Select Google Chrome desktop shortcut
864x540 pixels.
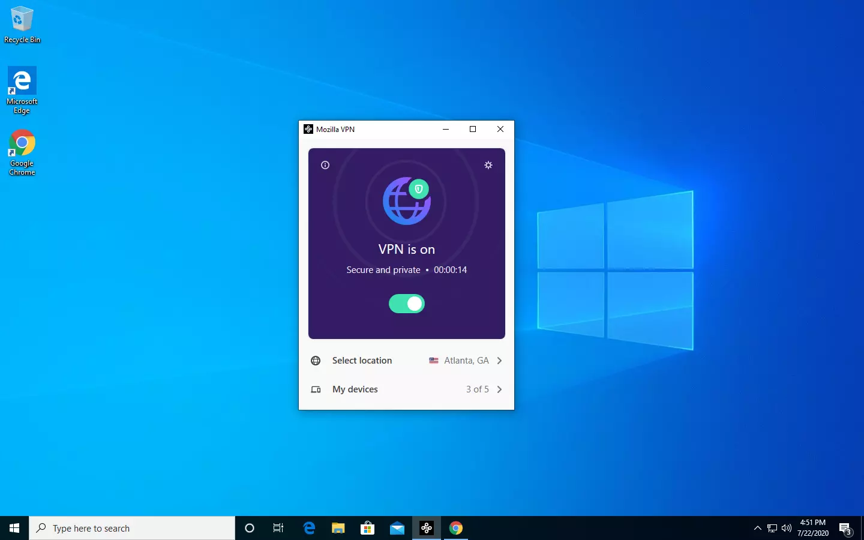click(x=22, y=152)
